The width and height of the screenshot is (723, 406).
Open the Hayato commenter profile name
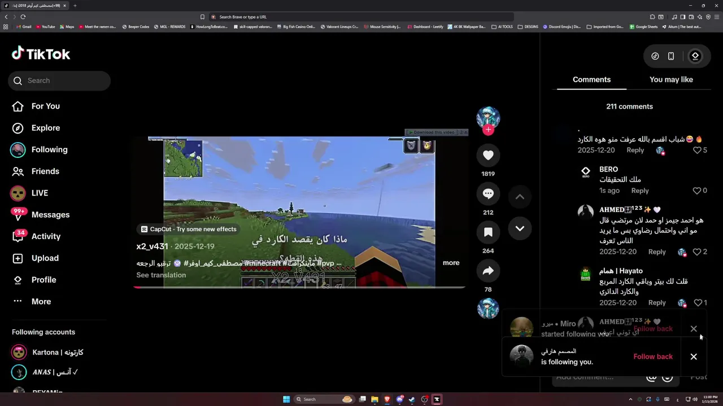coord(621,271)
